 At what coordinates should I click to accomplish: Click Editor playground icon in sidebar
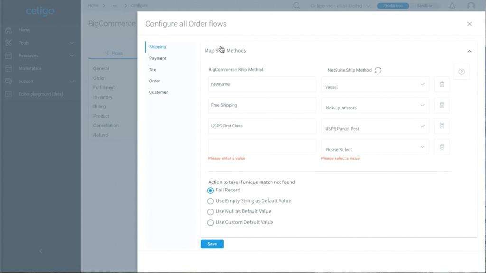[x=9, y=94]
